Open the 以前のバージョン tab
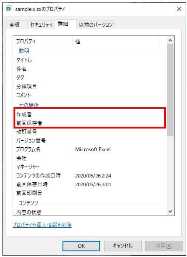 pos(96,25)
